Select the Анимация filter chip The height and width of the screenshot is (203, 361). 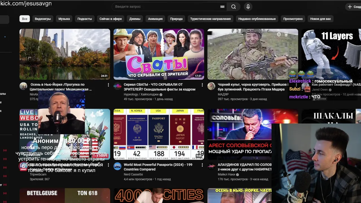point(155,19)
